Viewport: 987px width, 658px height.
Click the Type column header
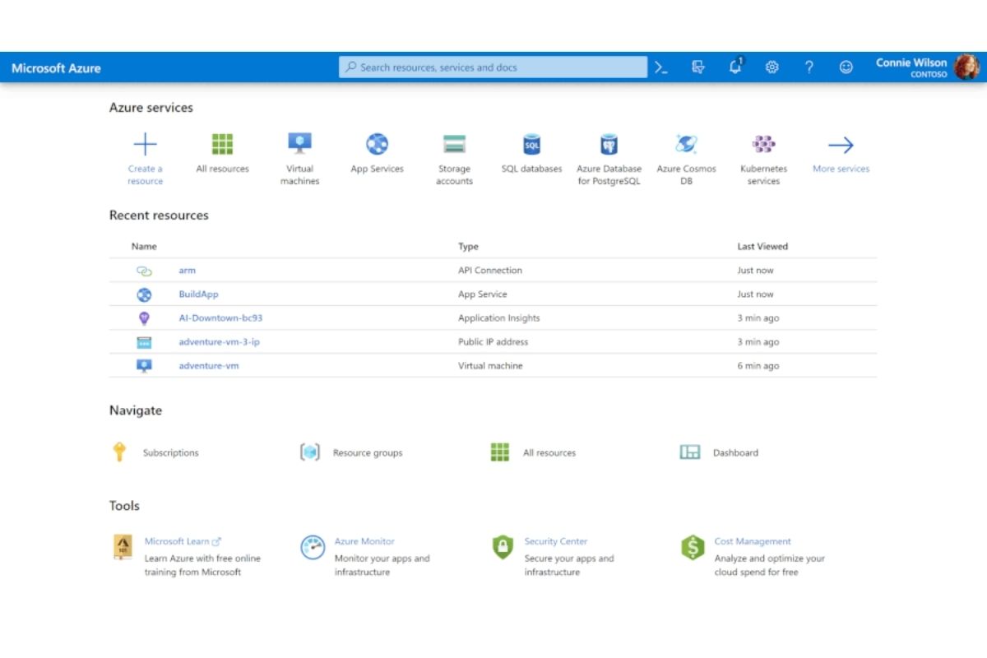(468, 246)
